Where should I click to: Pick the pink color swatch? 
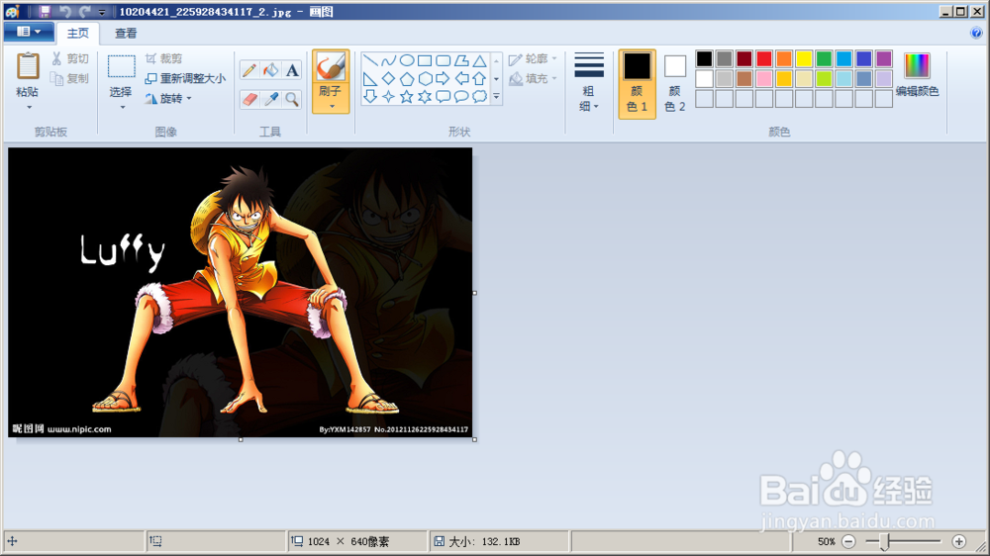click(x=764, y=78)
